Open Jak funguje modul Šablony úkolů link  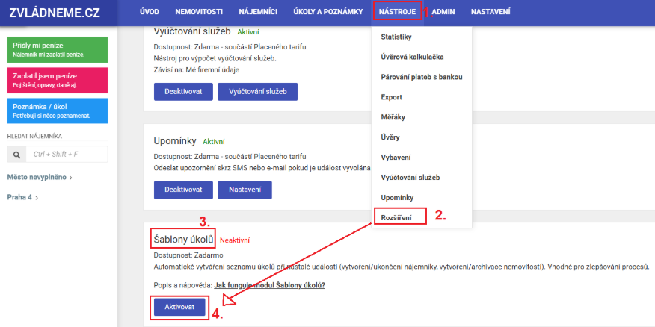point(269,285)
